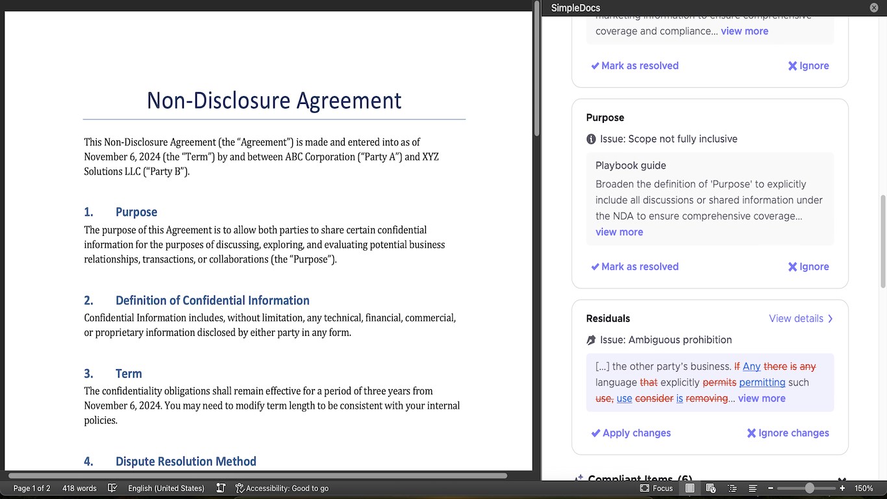Viewport: 887px width, 499px height.
Task: Click the 'Playbook guide' label in the Purpose card
Action: point(631,166)
